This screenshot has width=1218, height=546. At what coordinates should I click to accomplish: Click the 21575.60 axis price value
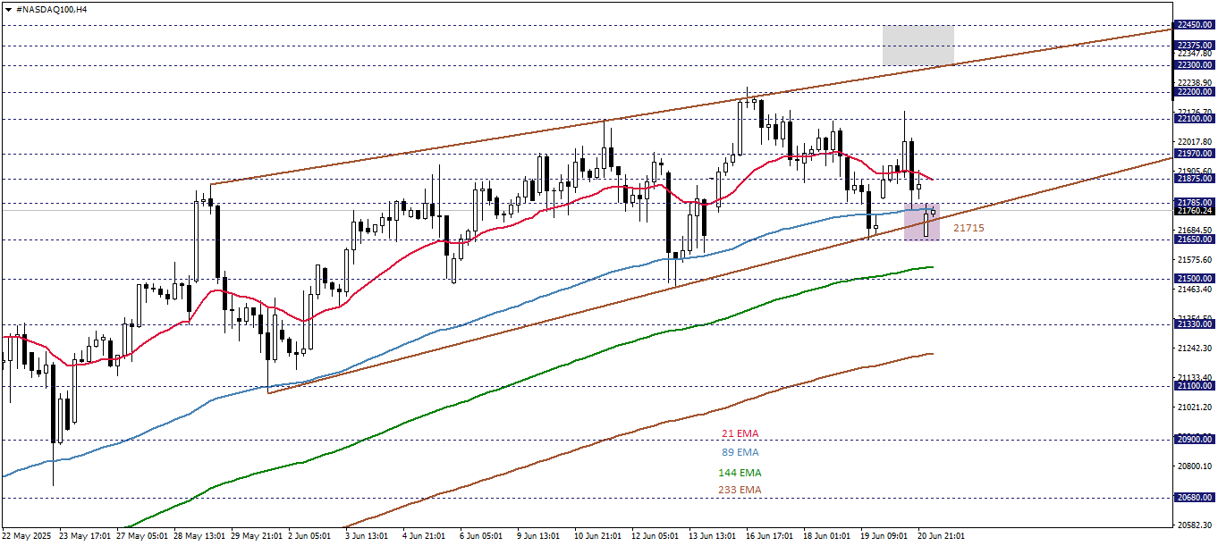1195,260
